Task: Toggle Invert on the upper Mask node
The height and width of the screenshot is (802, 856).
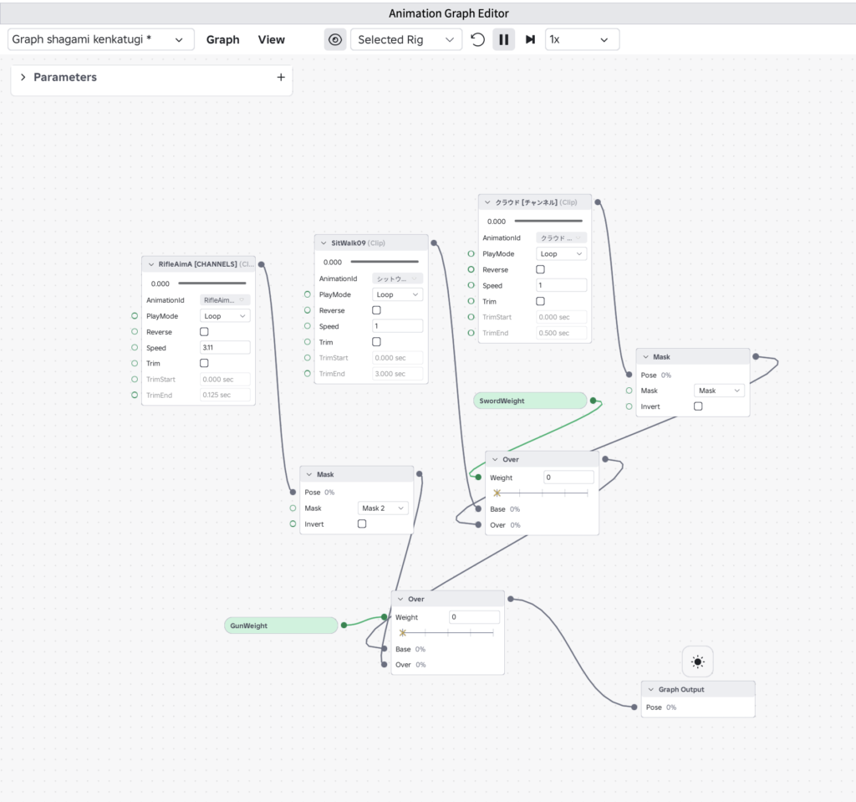Action: click(698, 406)
